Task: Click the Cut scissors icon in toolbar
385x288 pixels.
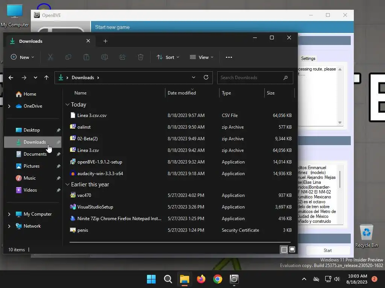Action: point(50,57)
